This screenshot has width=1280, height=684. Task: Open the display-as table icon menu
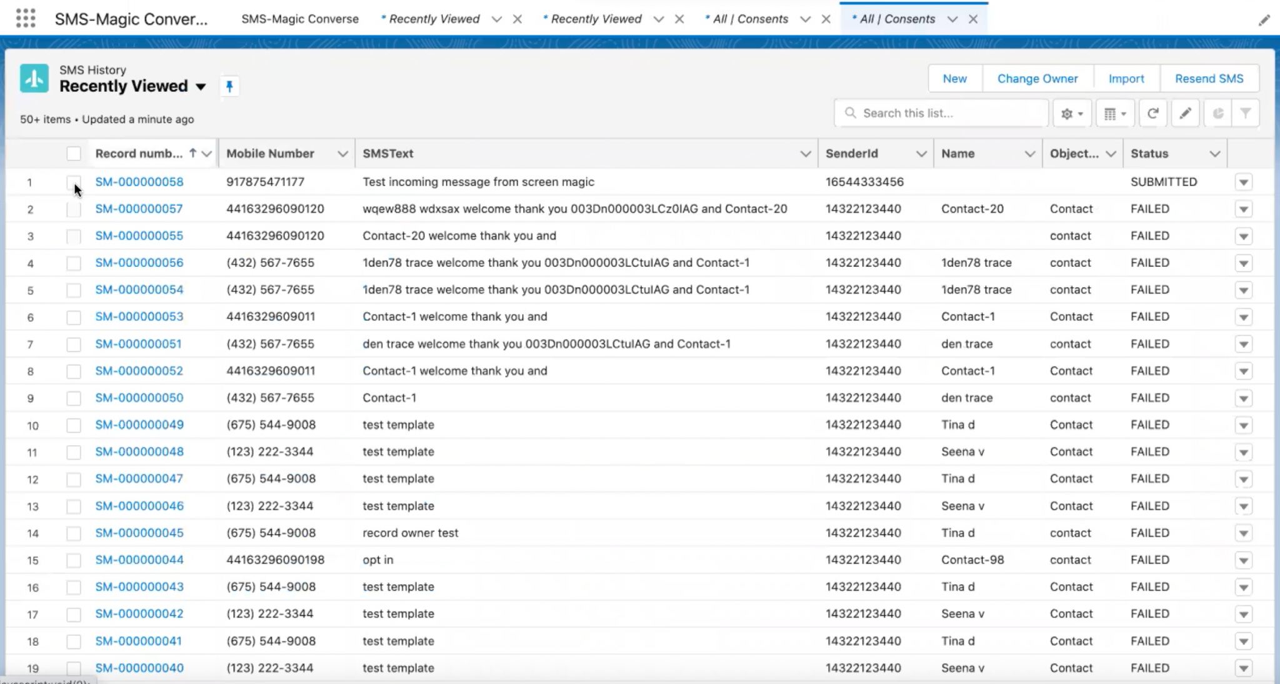[1115, 113]
